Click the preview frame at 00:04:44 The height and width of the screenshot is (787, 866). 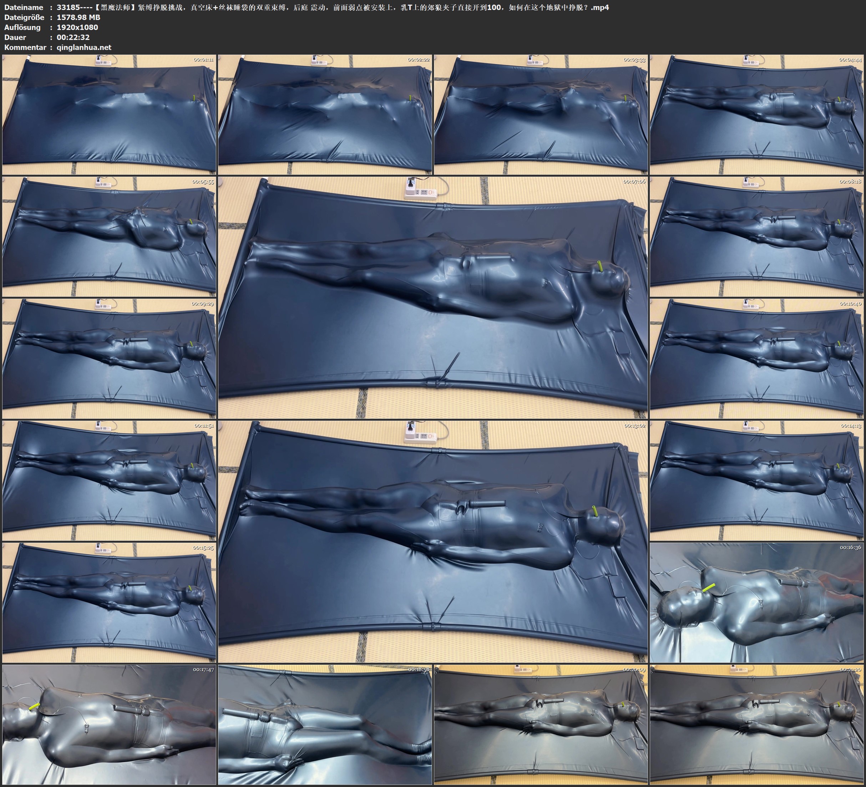(x=756, y=115)
